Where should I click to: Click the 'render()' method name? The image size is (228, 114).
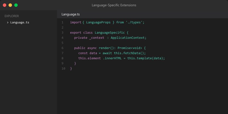coord(106,48)
